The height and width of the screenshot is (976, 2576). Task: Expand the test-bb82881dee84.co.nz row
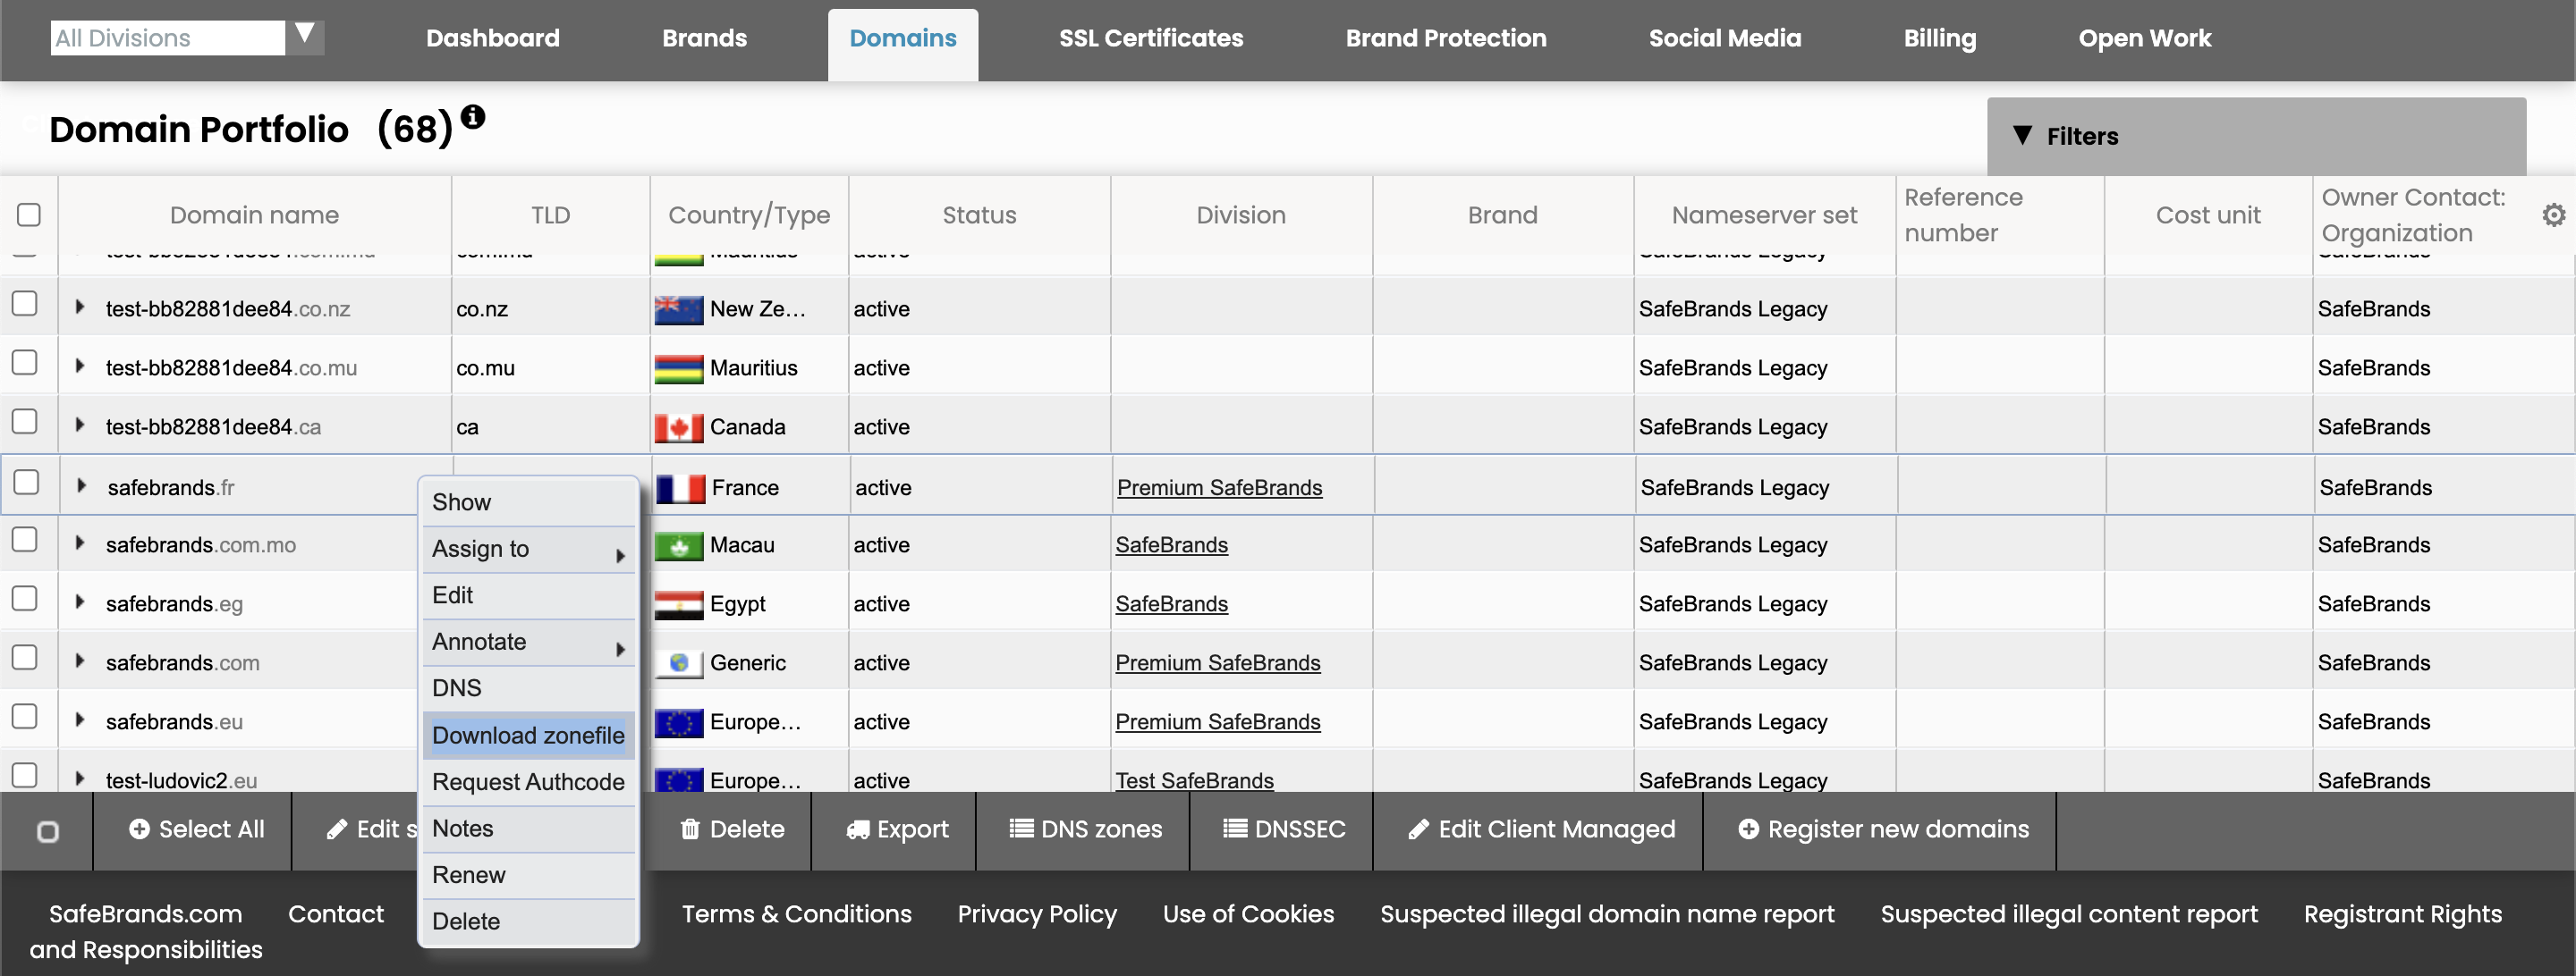click(x=79, y=307)
